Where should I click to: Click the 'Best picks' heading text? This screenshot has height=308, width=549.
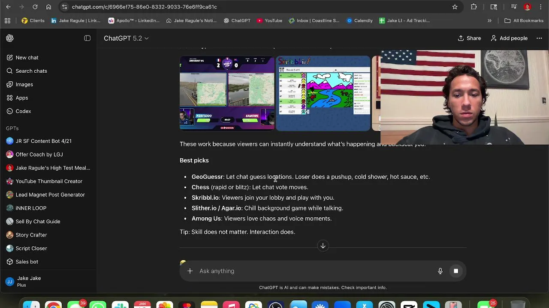pyautogui.click(x=194, y=160)
